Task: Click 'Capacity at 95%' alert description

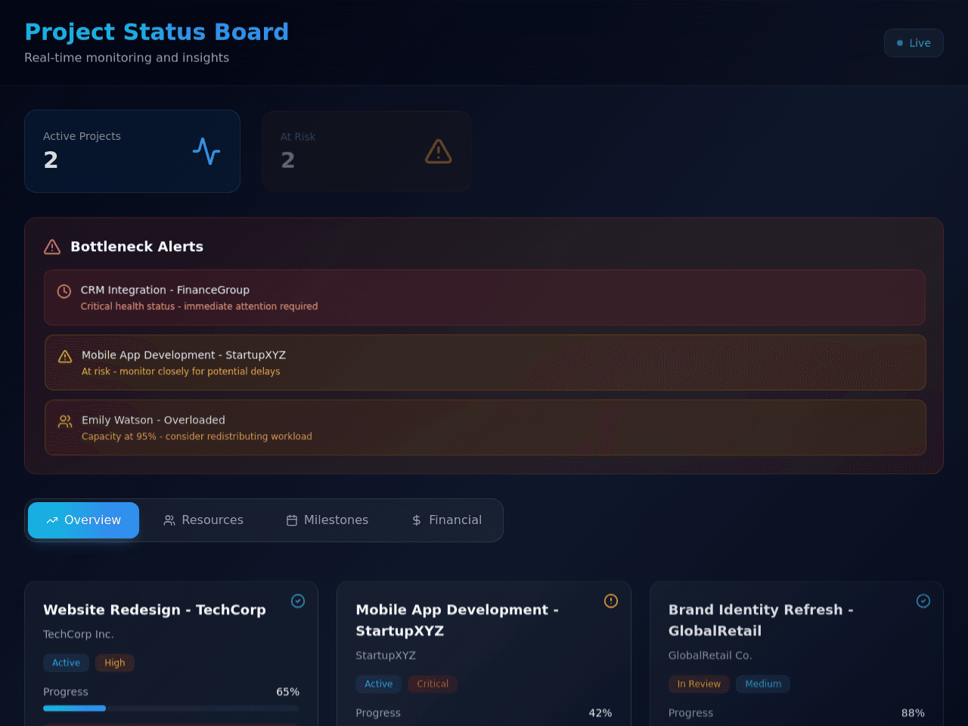Action: 197,436
